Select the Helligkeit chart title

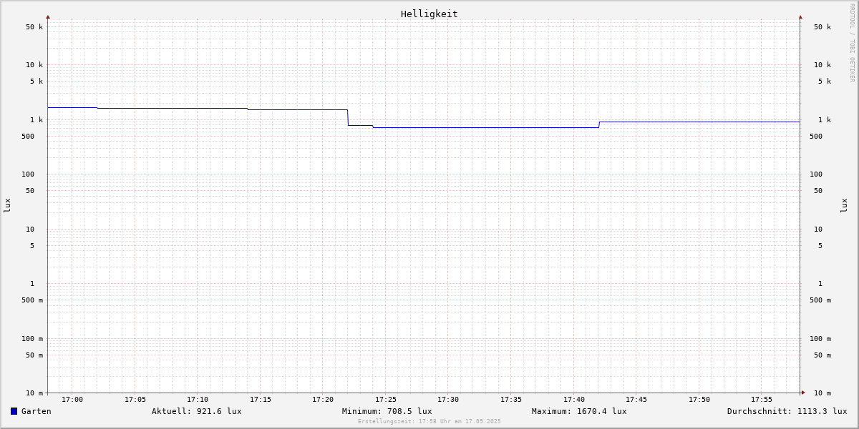[429, 14]
